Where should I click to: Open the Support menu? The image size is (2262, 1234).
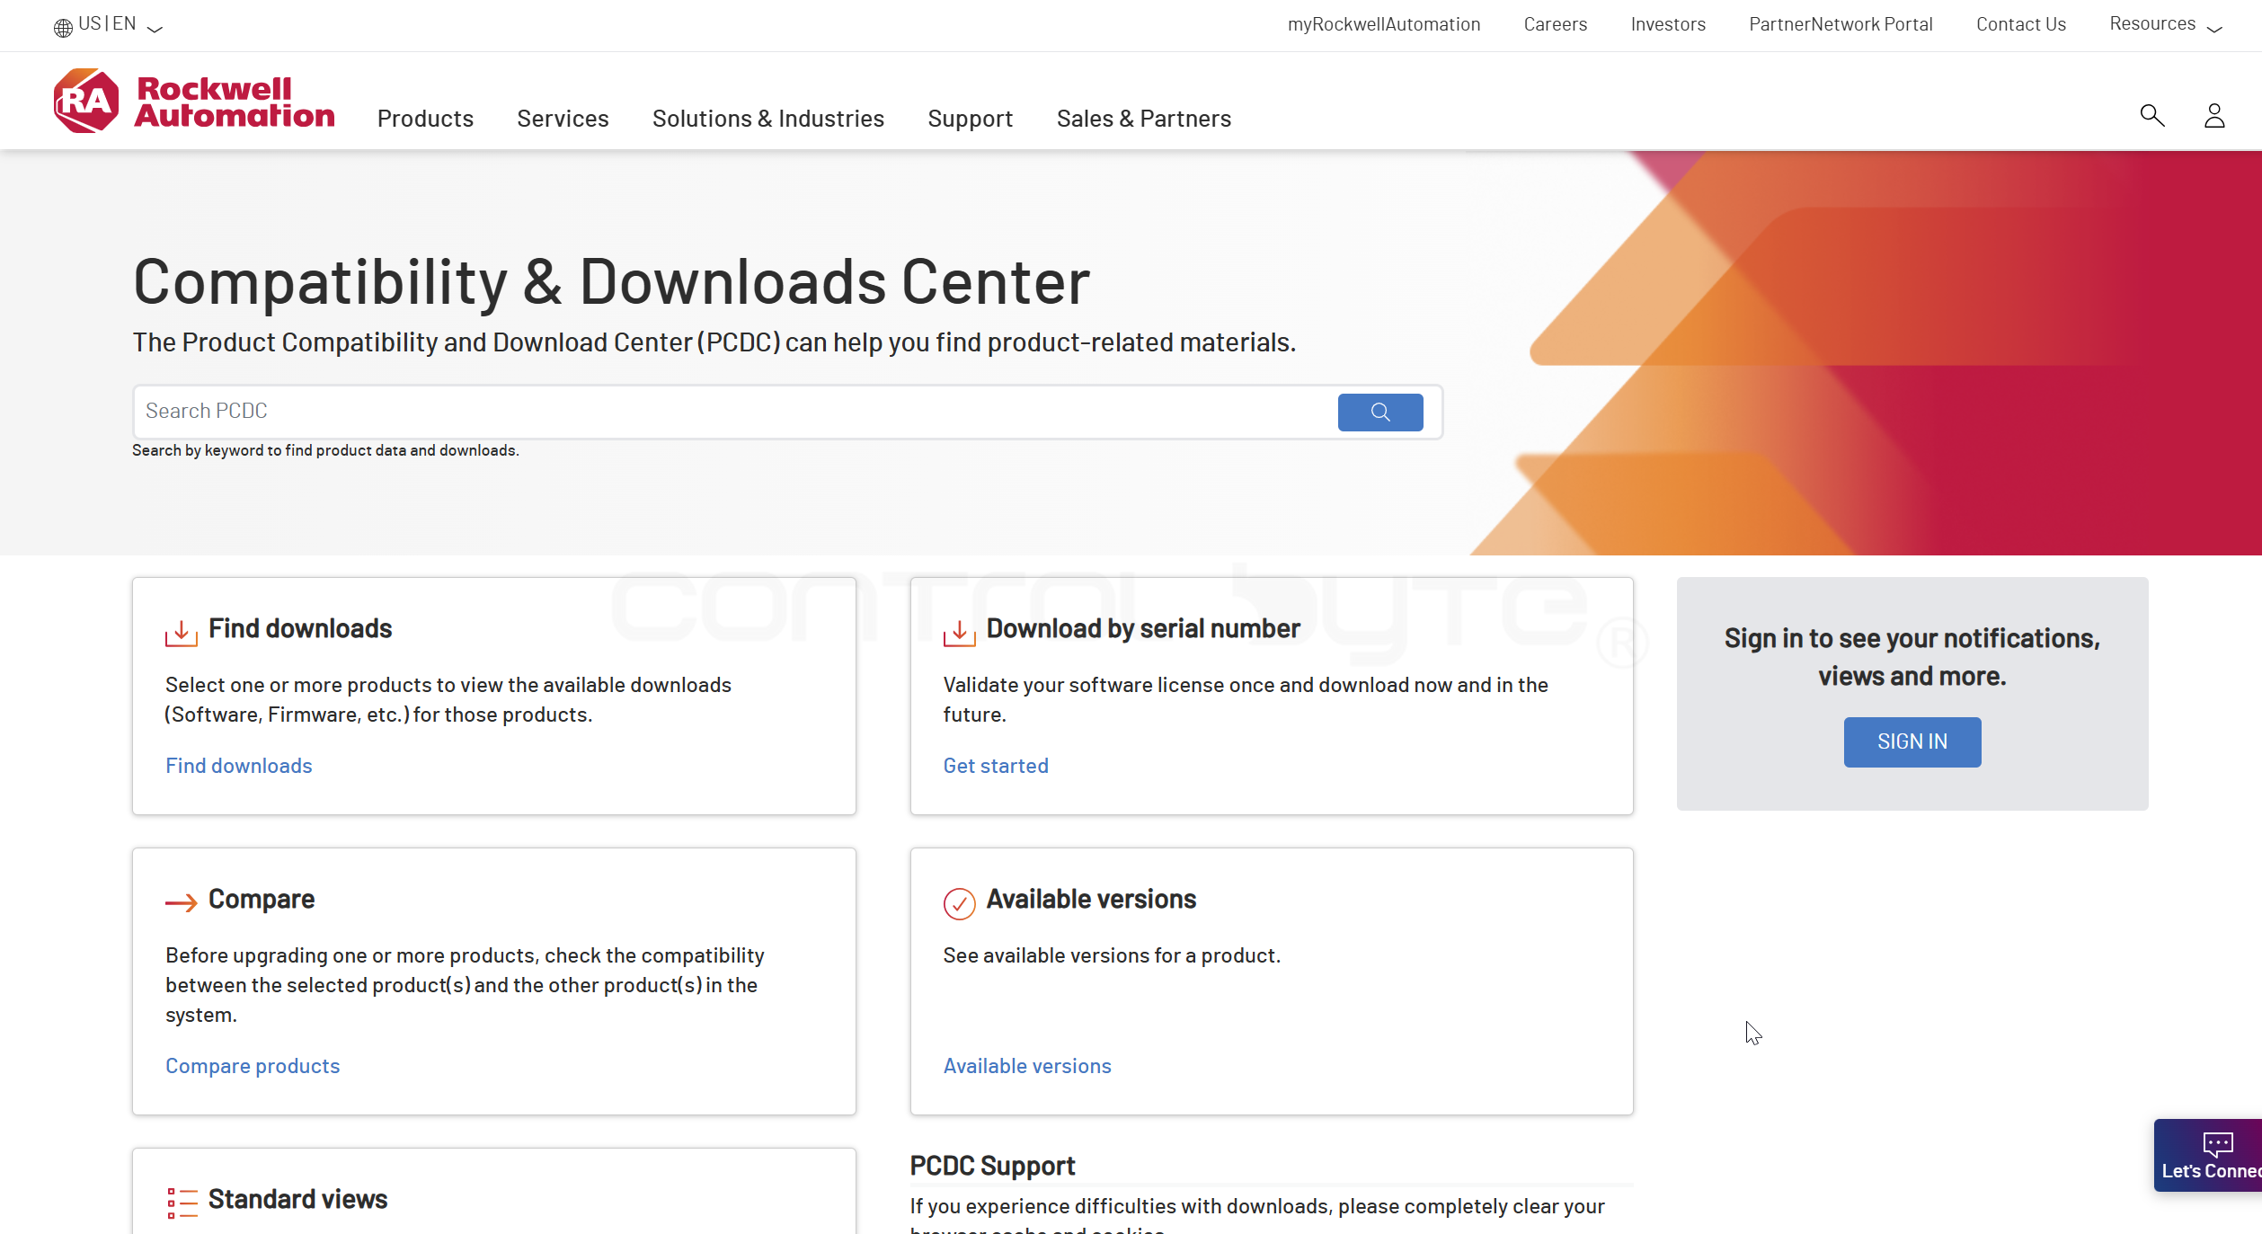click(971, 119)
